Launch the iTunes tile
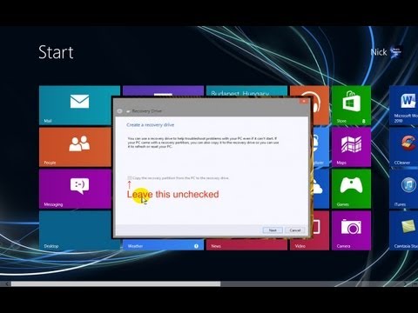Image resolution: width=418 pixels, height=313 pixels. (404, 189)
